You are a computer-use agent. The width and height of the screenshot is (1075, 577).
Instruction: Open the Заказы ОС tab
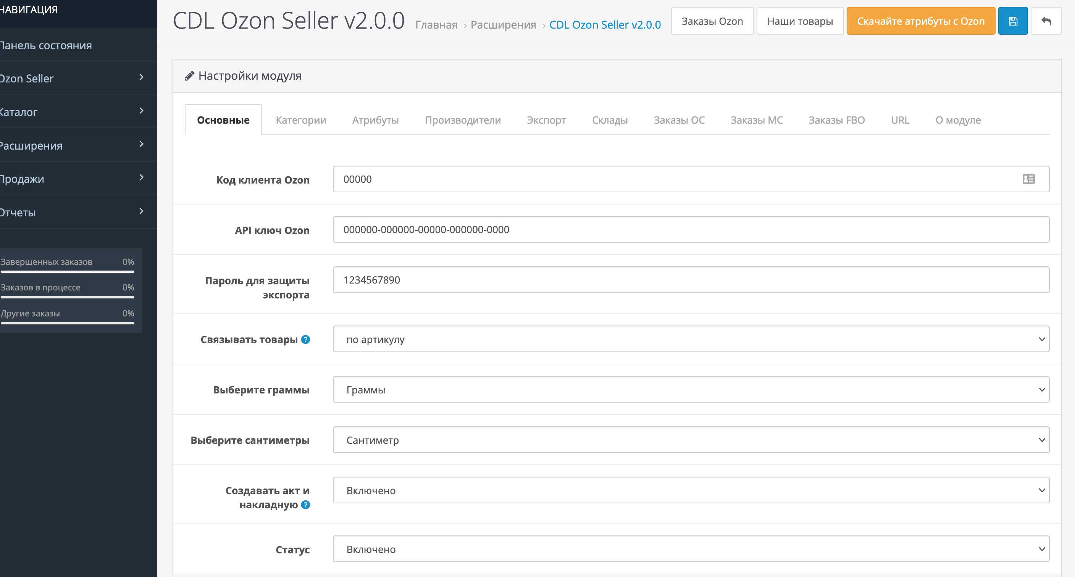[679, 120]
